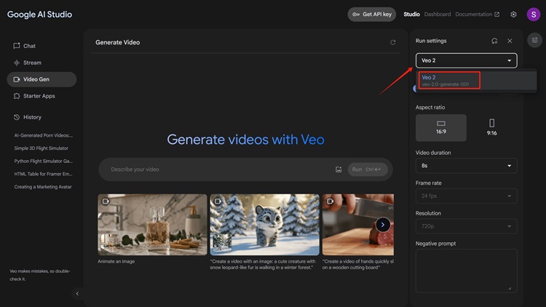Expand the Veo 2 model dropdown

466,60
